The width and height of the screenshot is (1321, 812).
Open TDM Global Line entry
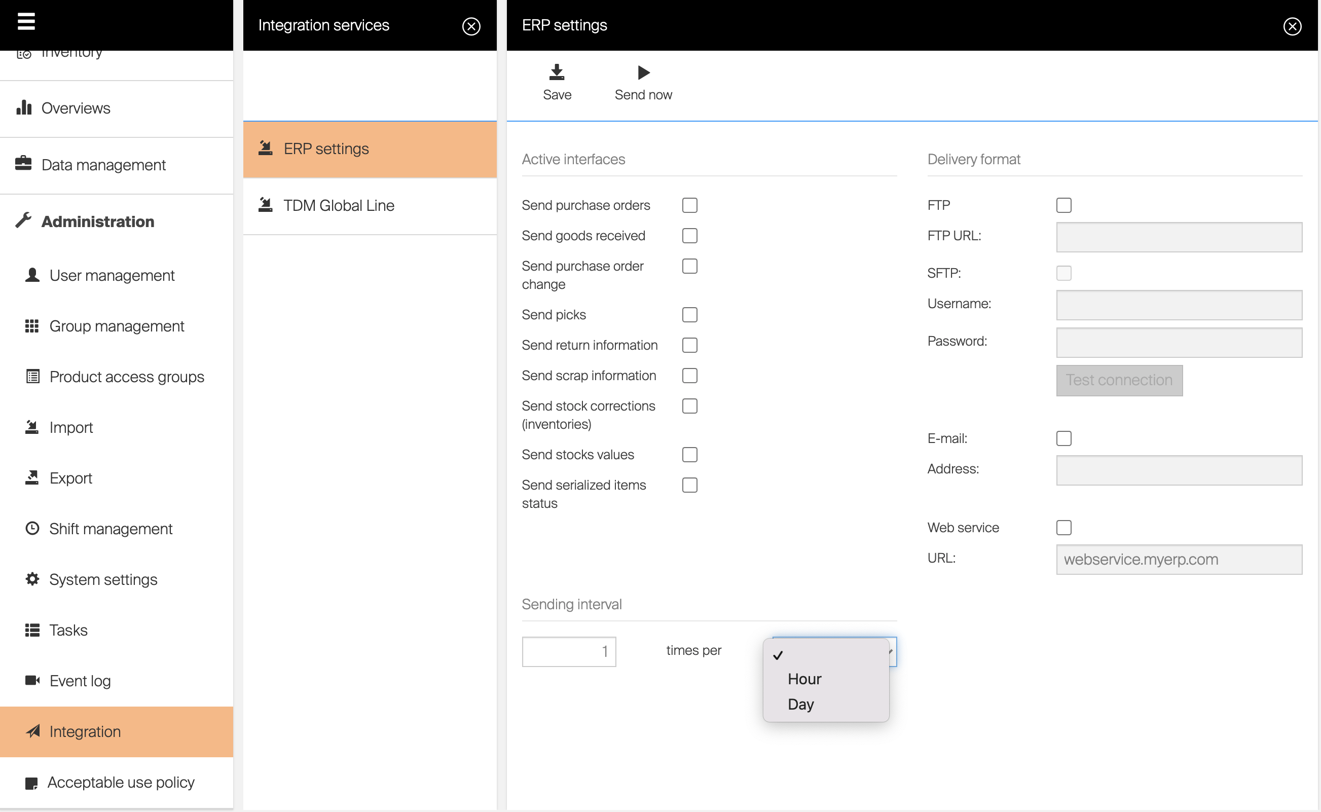(338, 206)
